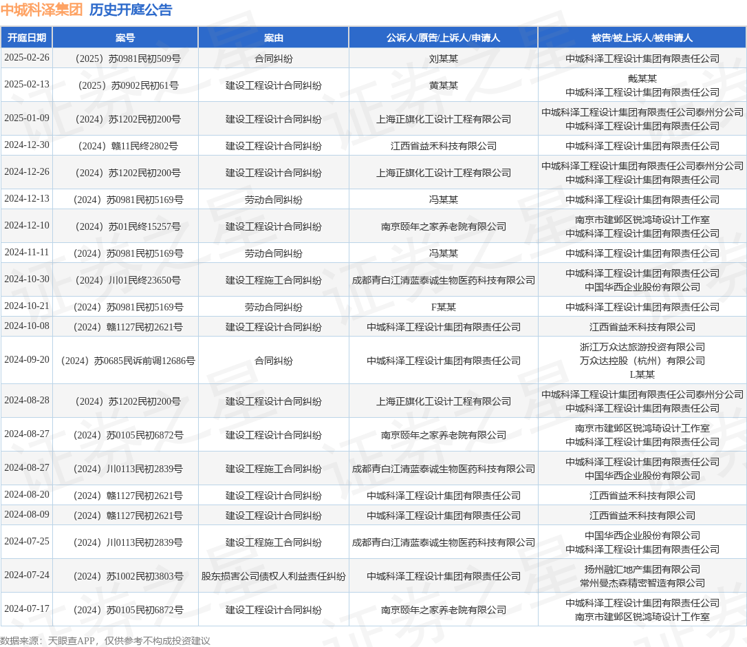747x647 pixels.
Task: Select date cell 2025-02-13
Action: 27,85
